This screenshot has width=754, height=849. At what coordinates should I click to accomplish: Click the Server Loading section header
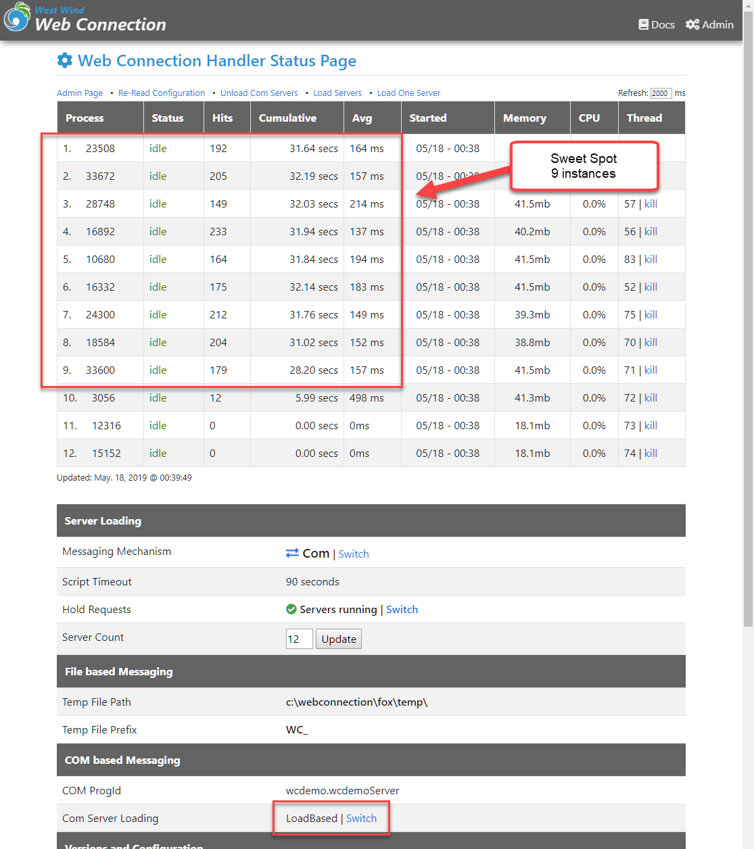(371, 520)
